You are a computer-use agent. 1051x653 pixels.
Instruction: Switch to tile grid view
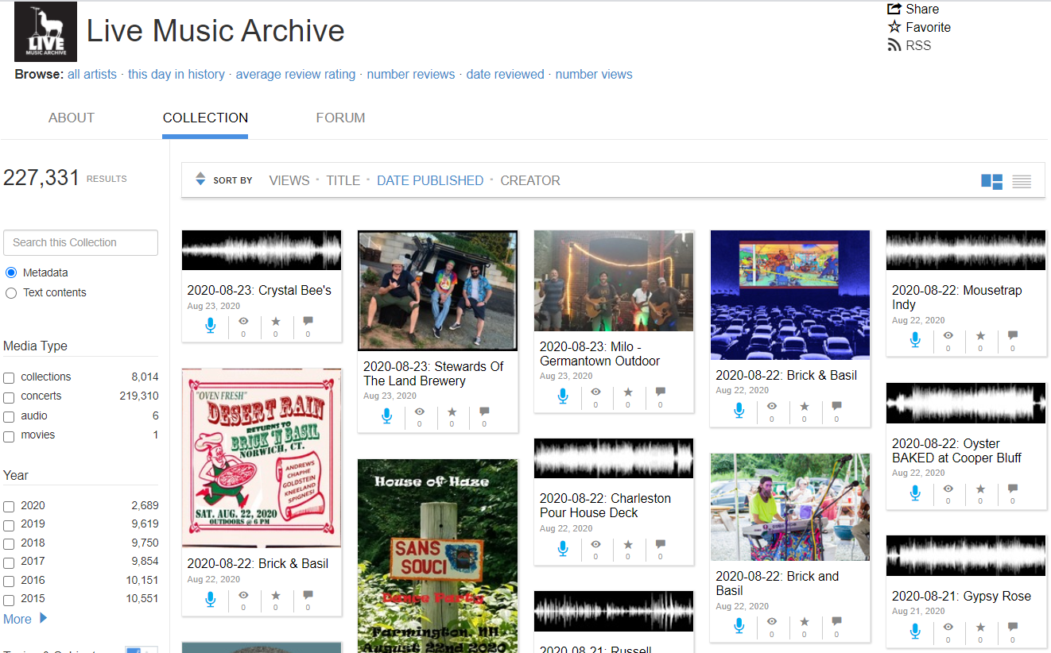click(x=991, y=181)
